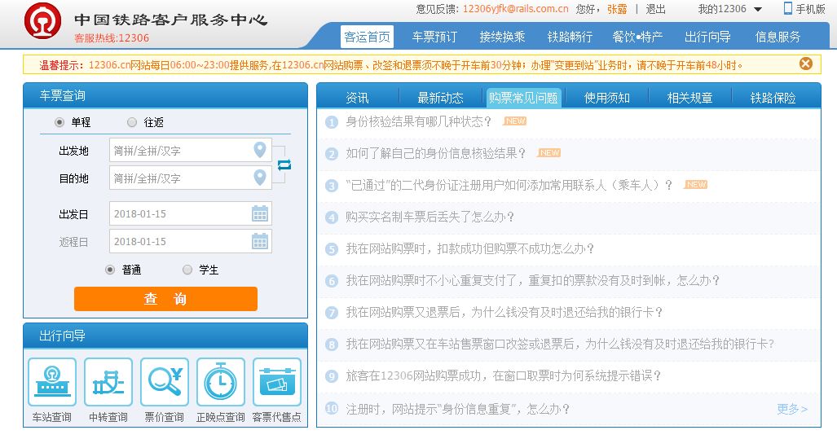Click the location pin in 目的地 field
Image resolution: width=837 pixels, height=439 pixels.
[260, 178]
